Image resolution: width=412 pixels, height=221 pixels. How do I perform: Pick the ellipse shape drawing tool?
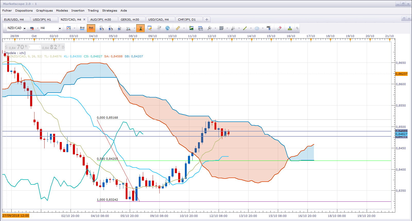tap(257, 28)
